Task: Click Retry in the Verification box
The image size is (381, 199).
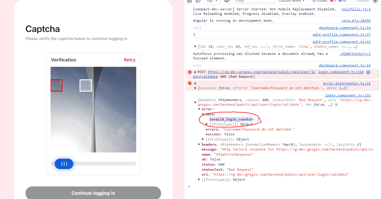Action: click(129, 60)
